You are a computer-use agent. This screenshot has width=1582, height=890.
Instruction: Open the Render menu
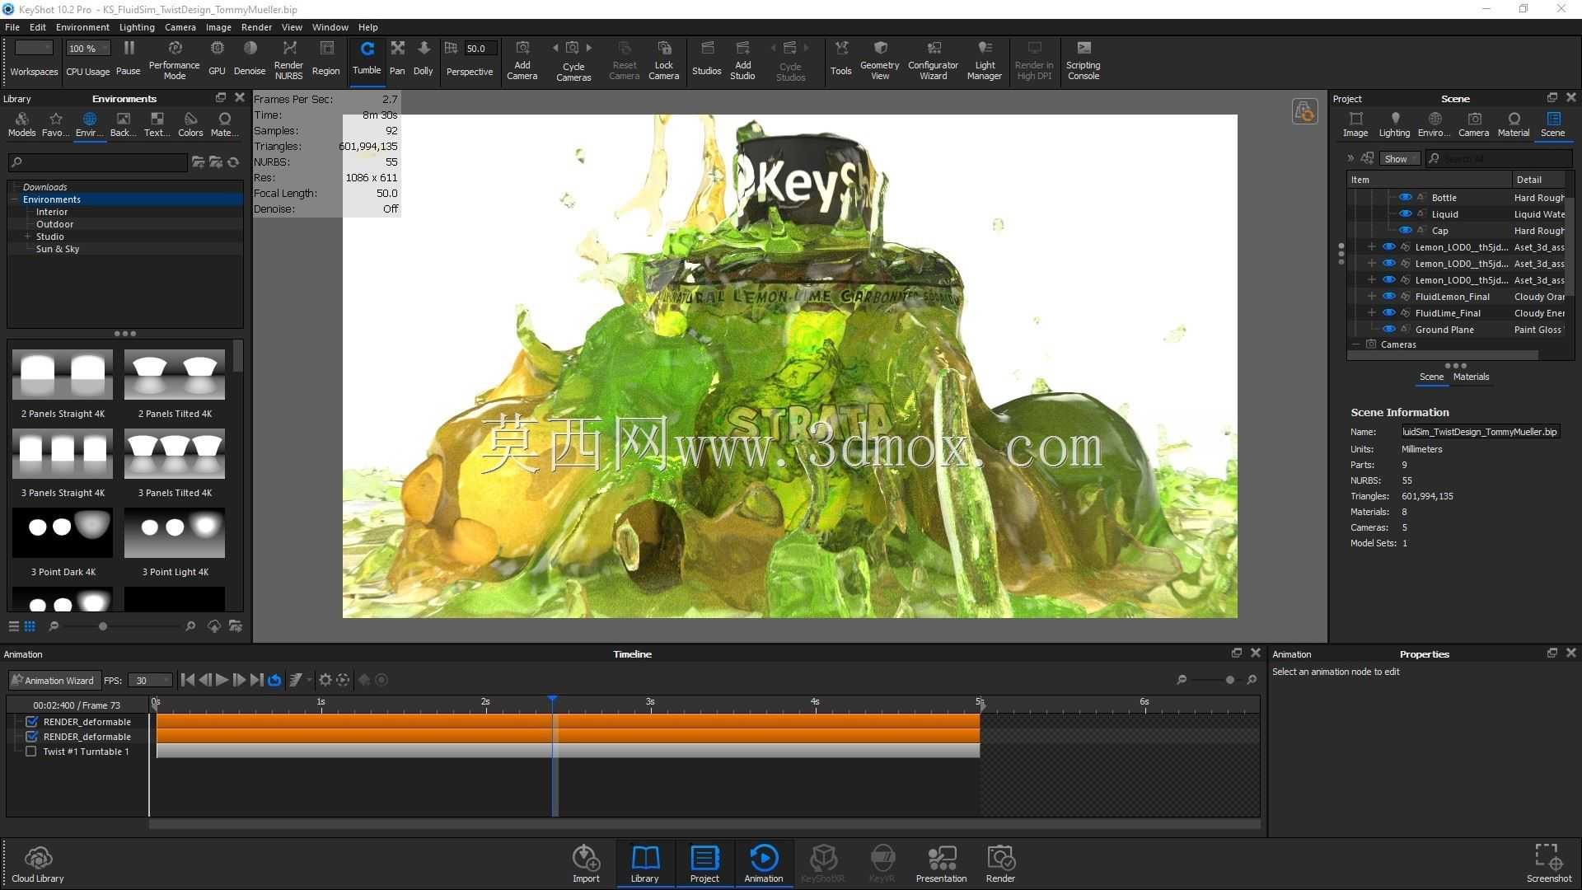(x=256, y=27)
